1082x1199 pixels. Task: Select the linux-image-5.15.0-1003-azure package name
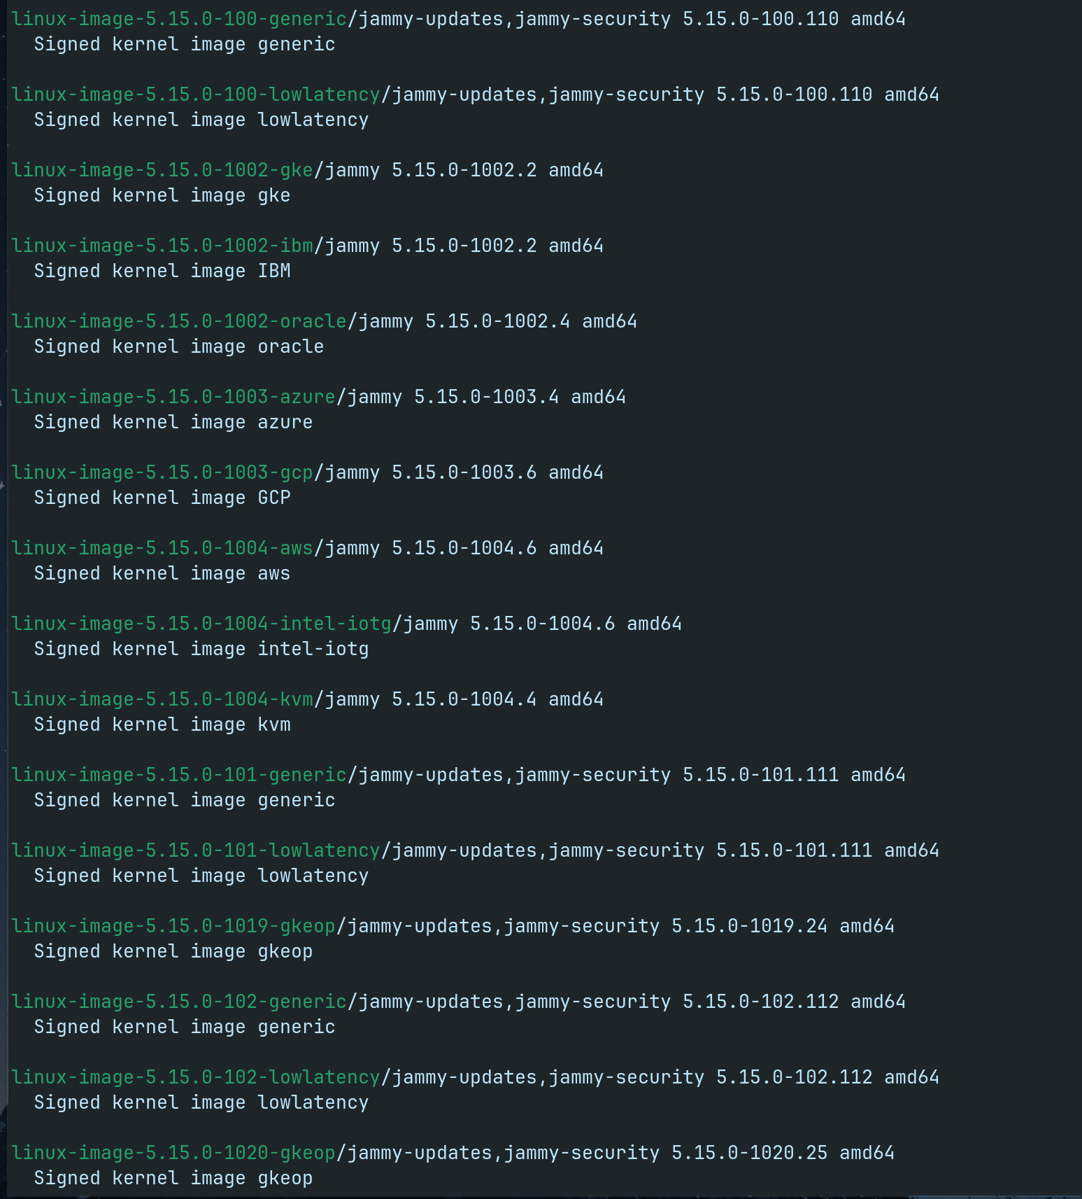173,397
